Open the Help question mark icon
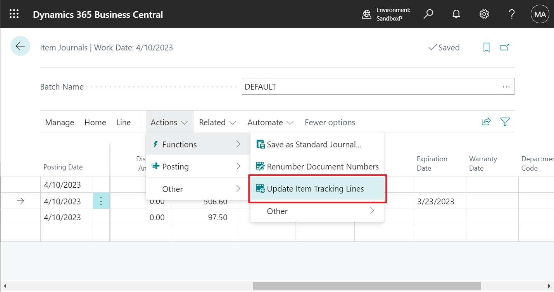Image resolution: width=554 pixels, height=292 pixels. [511, 14]
